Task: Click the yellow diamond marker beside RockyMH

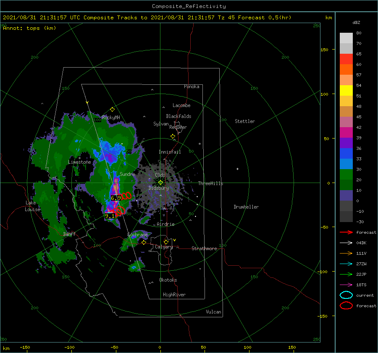Action: (112, 110)
